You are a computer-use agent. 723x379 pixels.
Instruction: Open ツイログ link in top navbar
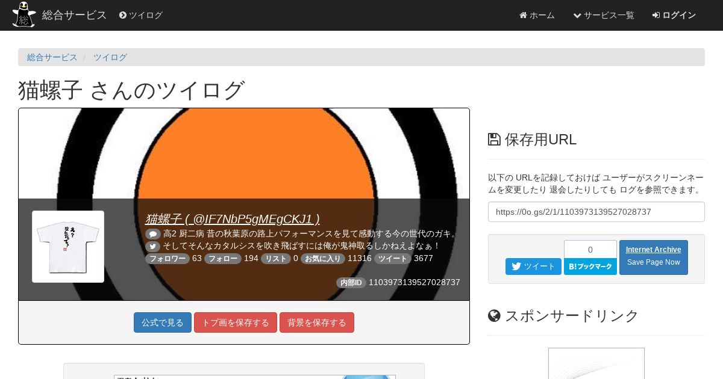tap(141, 15)
